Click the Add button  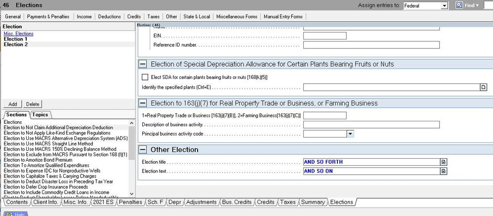(x=13, y=104)
